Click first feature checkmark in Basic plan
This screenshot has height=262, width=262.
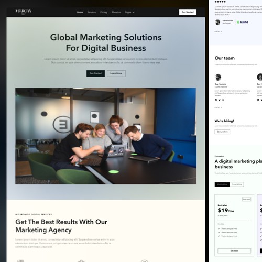219,228
